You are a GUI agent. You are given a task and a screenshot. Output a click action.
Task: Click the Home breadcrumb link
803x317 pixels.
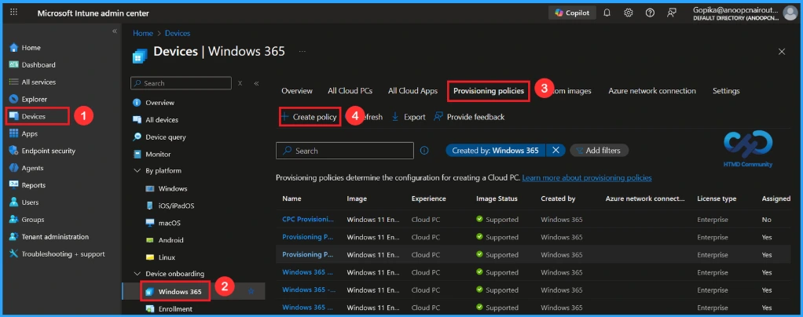click(x=143, y=33)
